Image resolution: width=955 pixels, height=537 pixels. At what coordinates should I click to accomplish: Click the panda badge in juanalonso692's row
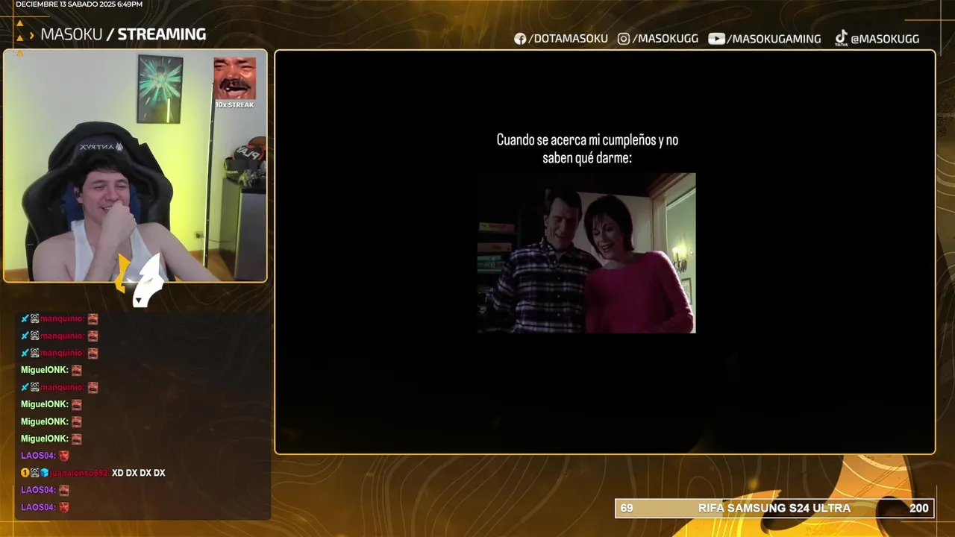[34, 473]
